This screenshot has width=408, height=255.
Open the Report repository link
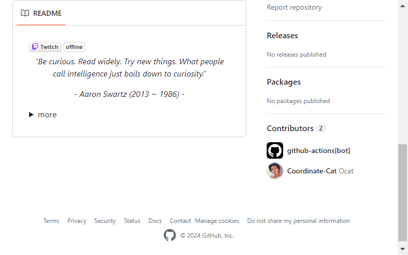(294, 7)
